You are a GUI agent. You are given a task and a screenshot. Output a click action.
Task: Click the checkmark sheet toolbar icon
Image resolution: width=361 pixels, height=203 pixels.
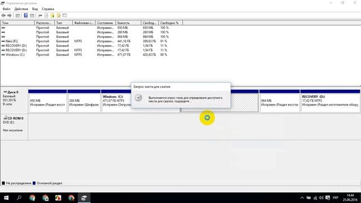coord(46,15)
